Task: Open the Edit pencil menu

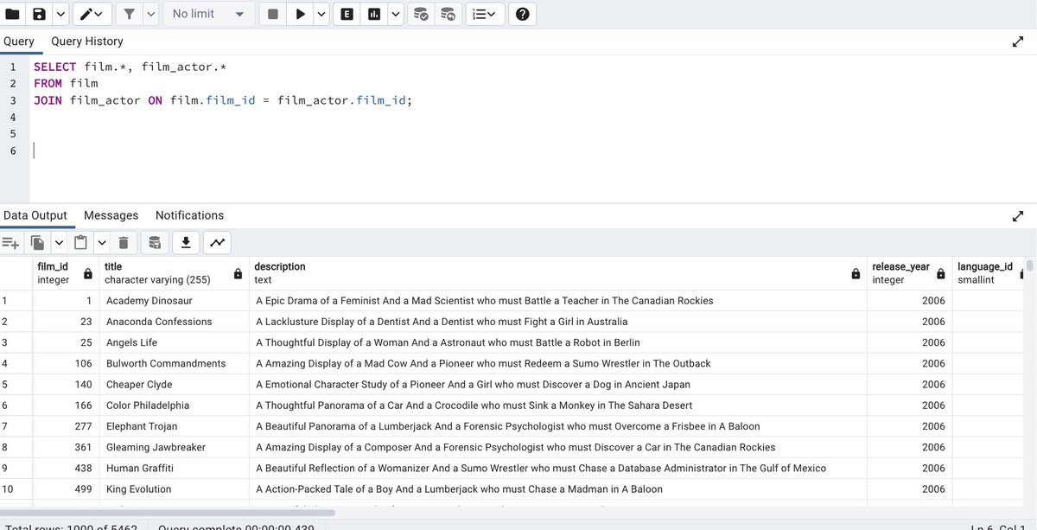Action: pyautogui.click(x=92, y=14)
